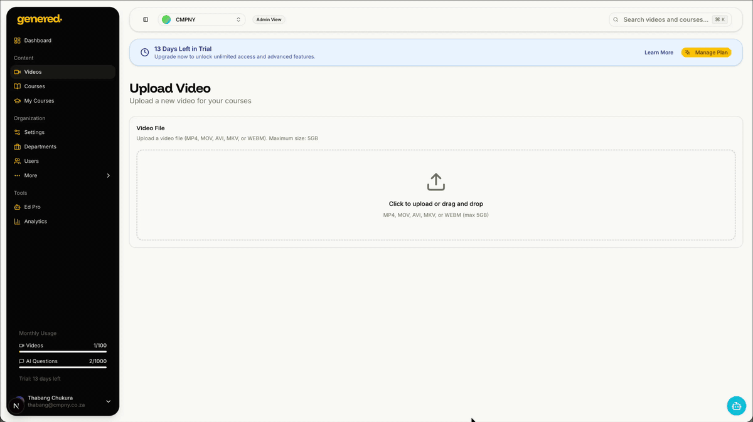Image resolution: width=753 pixels, height=422 pixels.
Task: Click the Manage Plan button
Action: pyautogui.click(x=706, y=53)
